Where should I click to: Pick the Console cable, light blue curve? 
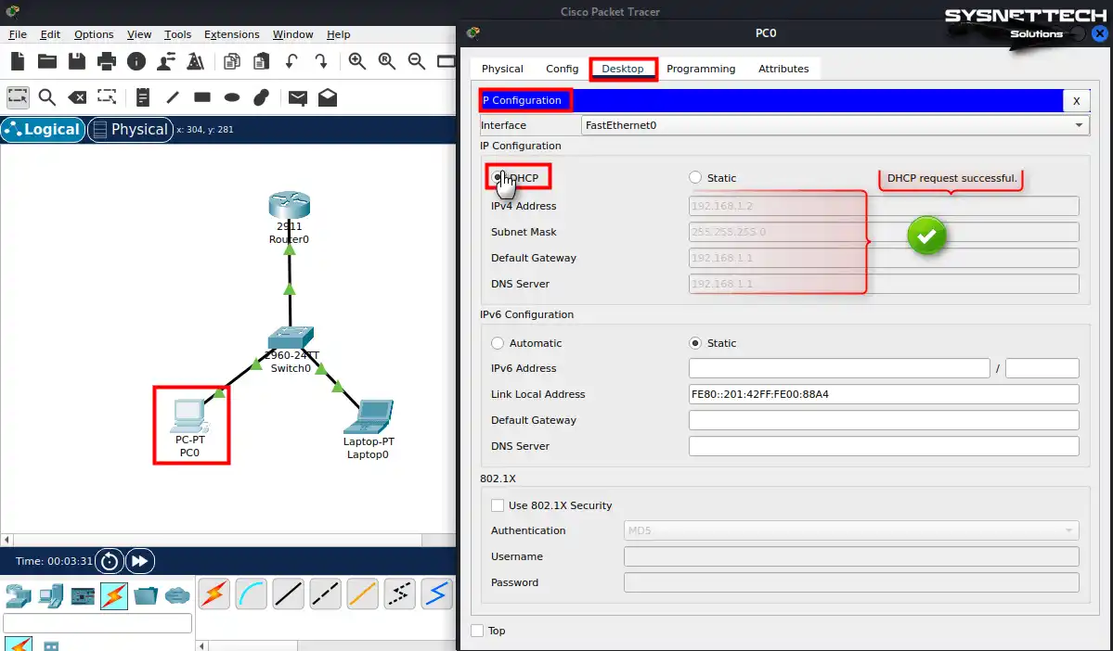(x=252, y=594)
